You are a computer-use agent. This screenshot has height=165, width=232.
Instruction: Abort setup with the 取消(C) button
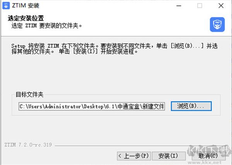point(208,156)
